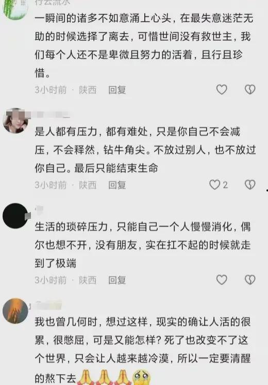
Task: Tap the username 行云流水 at top
Action: pyautogui.click(x=52, y=2)
